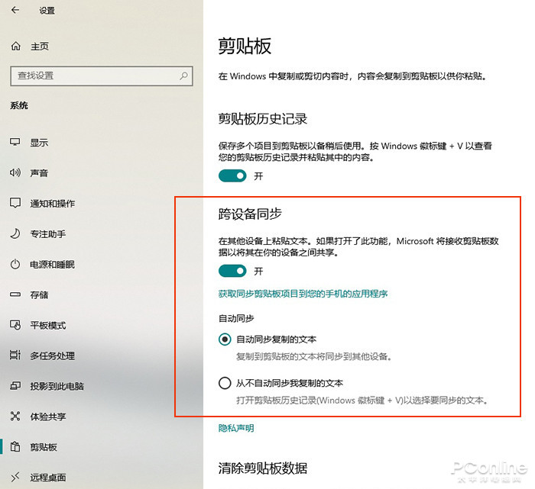Viewport: 535px width, 489px height.
Task: Open Multitasking (多任务处理) settings page
Action: point(52,355)
